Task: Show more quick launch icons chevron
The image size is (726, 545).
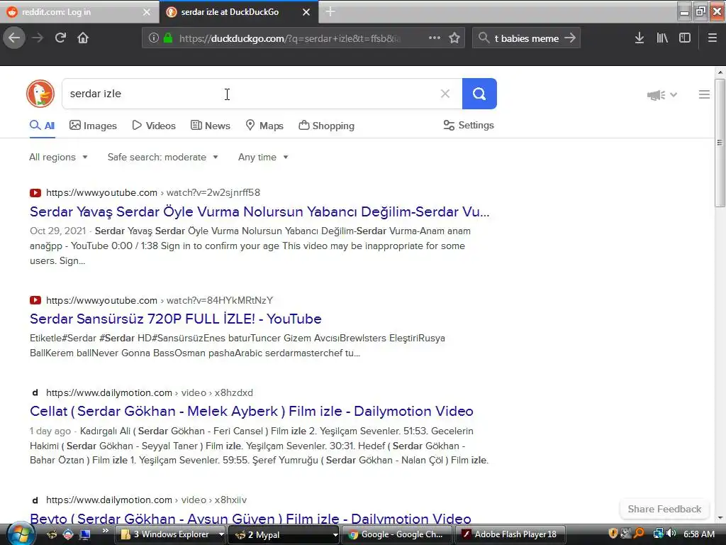Action: (105, 531)
